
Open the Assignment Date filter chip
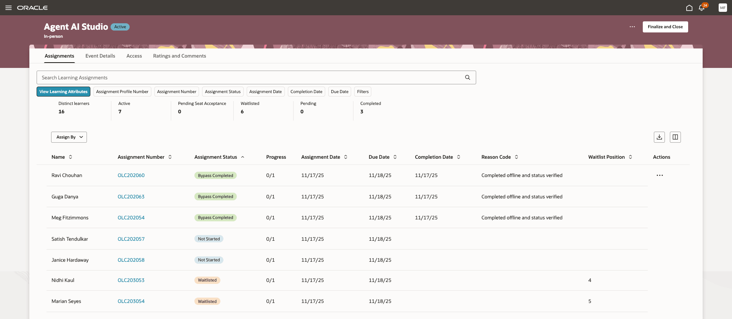click(265, 92)
